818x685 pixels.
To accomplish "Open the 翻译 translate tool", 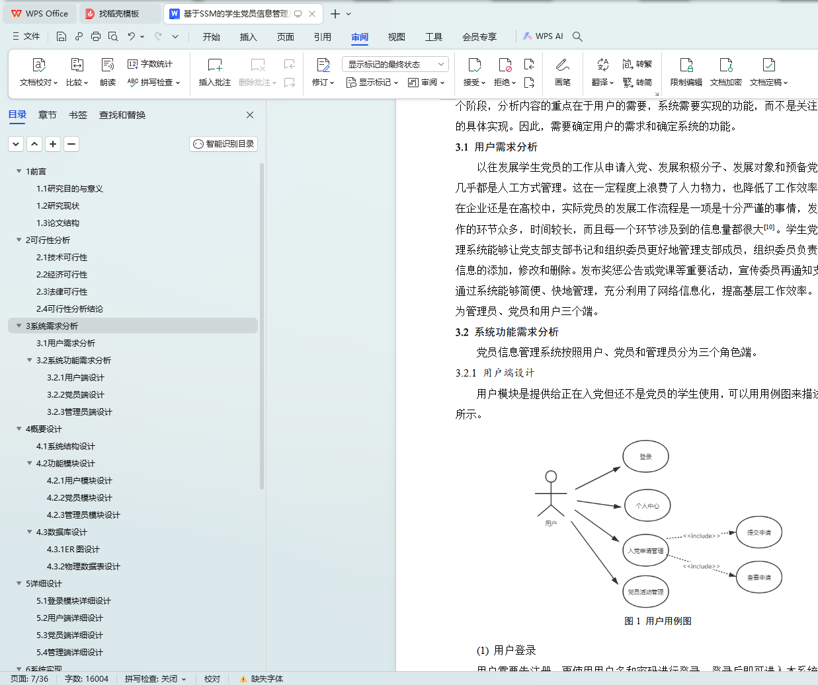I will pos(602,73).
